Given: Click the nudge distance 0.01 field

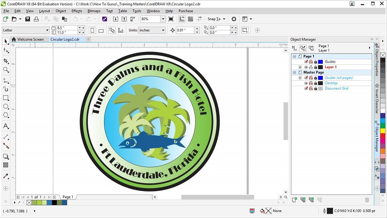Looking at the screenshot, I should pyautogui.click(x=185, y=30).
